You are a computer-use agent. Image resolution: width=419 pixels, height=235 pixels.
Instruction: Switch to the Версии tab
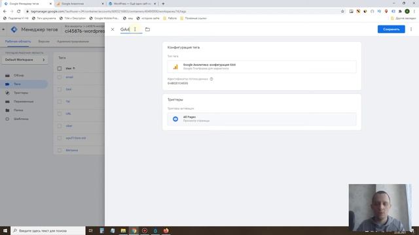coord(44,42)
